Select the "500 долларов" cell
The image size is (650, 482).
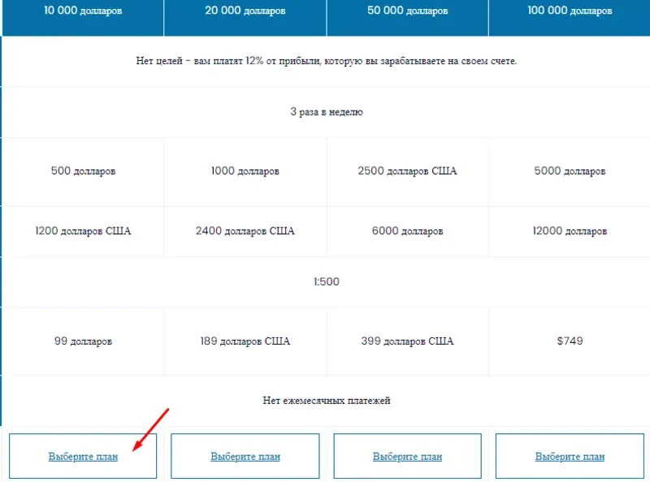(x=83, y=171)
